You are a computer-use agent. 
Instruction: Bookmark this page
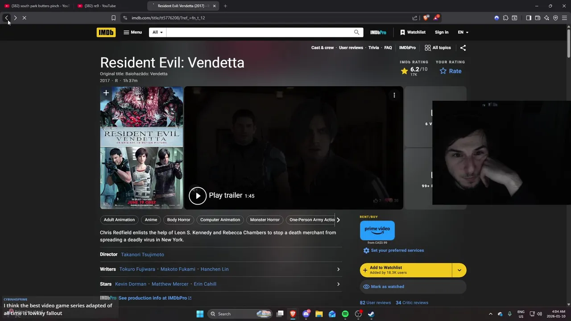[113, 18]
